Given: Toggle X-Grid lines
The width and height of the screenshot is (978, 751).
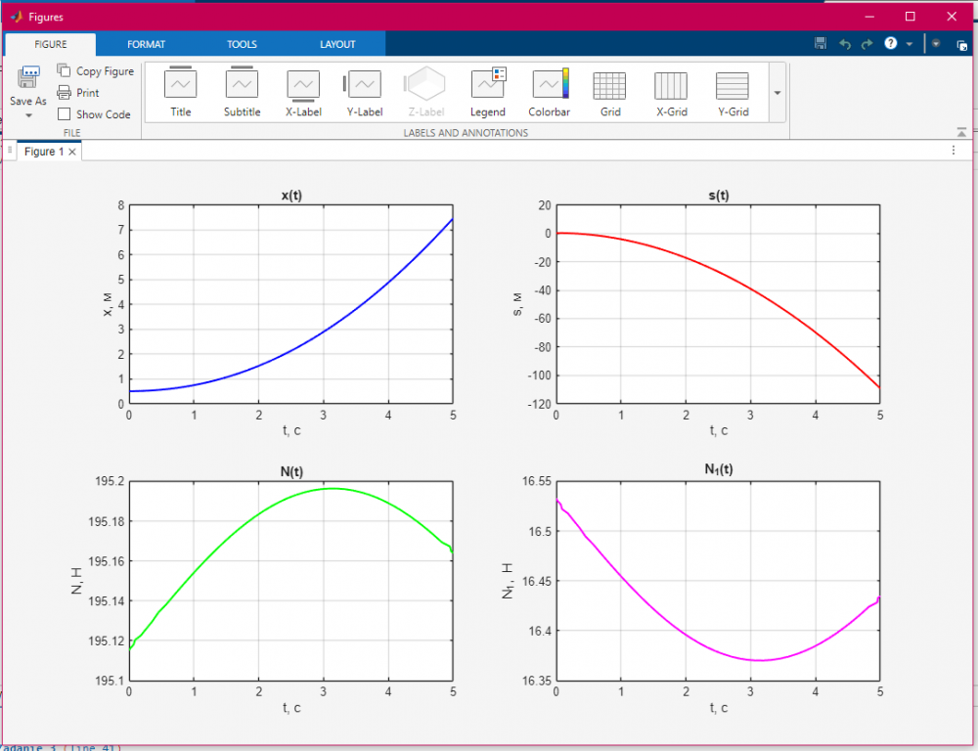Looking at the screenshot, I should [671, 92].
